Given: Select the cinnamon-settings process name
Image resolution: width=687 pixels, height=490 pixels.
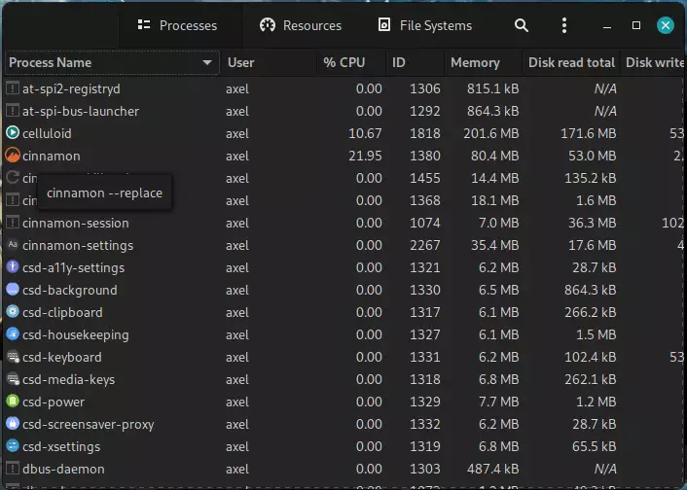Looking at the screenshot, I should tap(78, 245).
